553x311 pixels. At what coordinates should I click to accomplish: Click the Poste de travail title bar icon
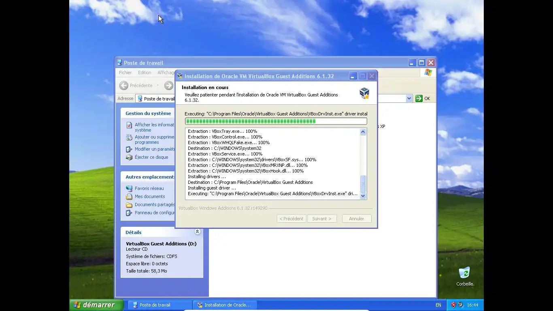(x=119, y=63)
